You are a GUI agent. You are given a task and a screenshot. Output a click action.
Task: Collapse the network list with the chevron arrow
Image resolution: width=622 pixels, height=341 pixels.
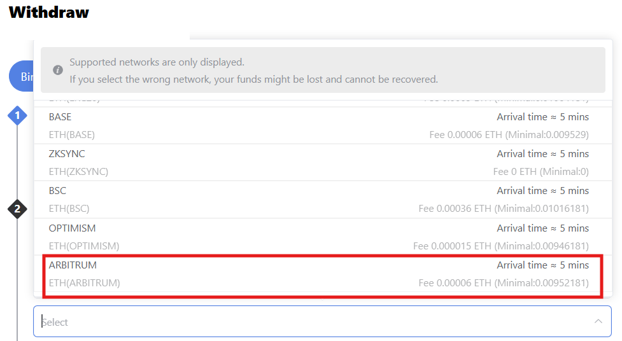[x=598, y=321]
